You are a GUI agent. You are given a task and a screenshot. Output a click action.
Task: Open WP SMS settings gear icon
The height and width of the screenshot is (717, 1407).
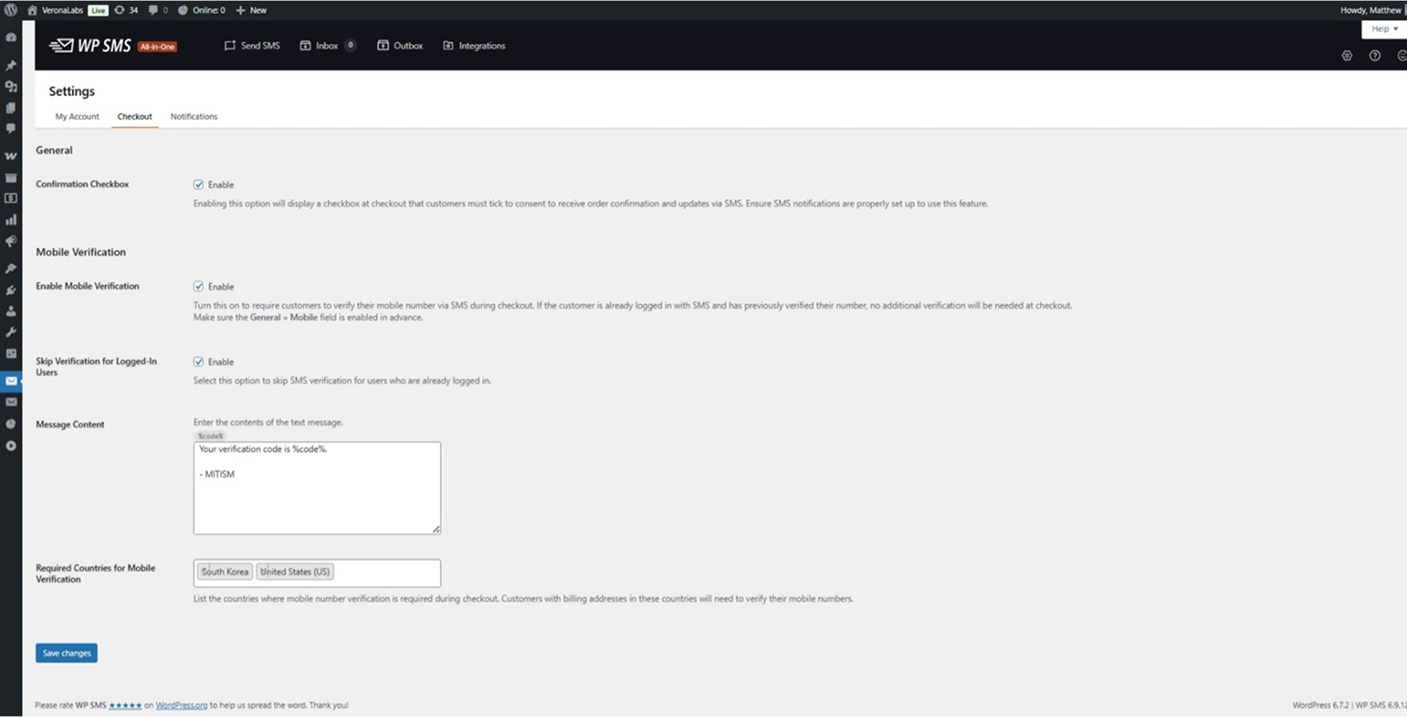[1347, 55]
